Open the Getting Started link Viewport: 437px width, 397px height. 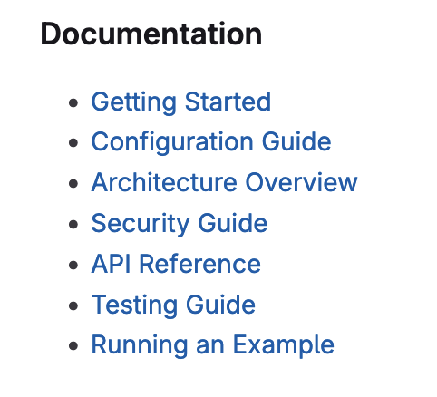click(x=180, y=102)
